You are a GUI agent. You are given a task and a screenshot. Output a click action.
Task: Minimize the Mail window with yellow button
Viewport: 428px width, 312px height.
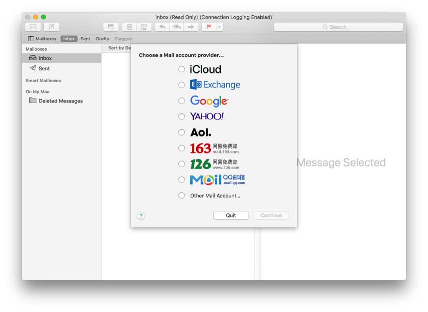point(36,17)
